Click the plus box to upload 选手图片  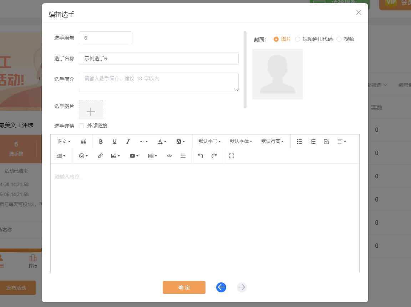pyautogui.click(x=91, y=111)
